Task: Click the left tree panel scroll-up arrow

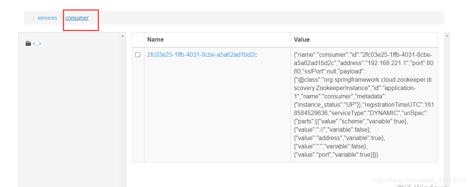Action: click(122, 36)
